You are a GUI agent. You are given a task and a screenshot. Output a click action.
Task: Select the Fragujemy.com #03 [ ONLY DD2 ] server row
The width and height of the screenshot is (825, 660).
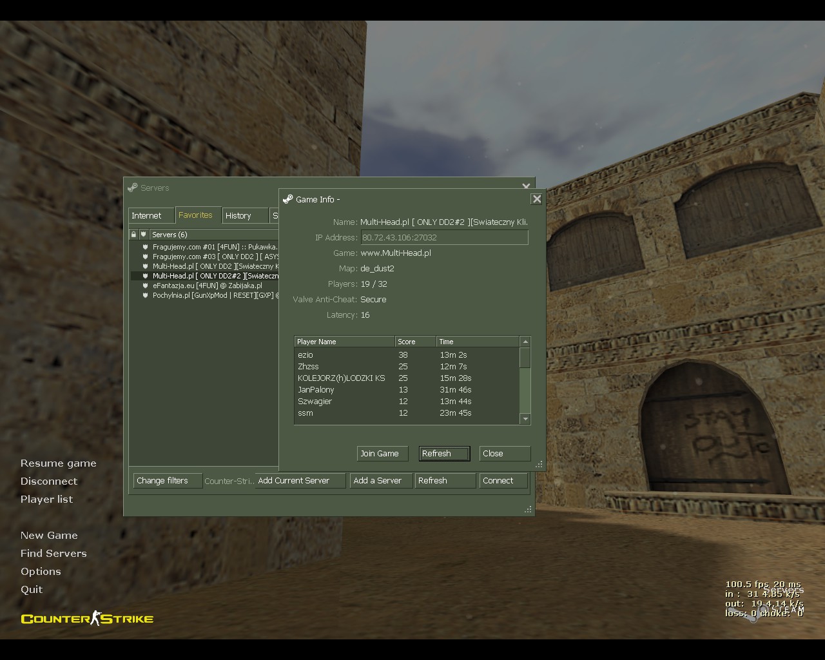point(204,257)
